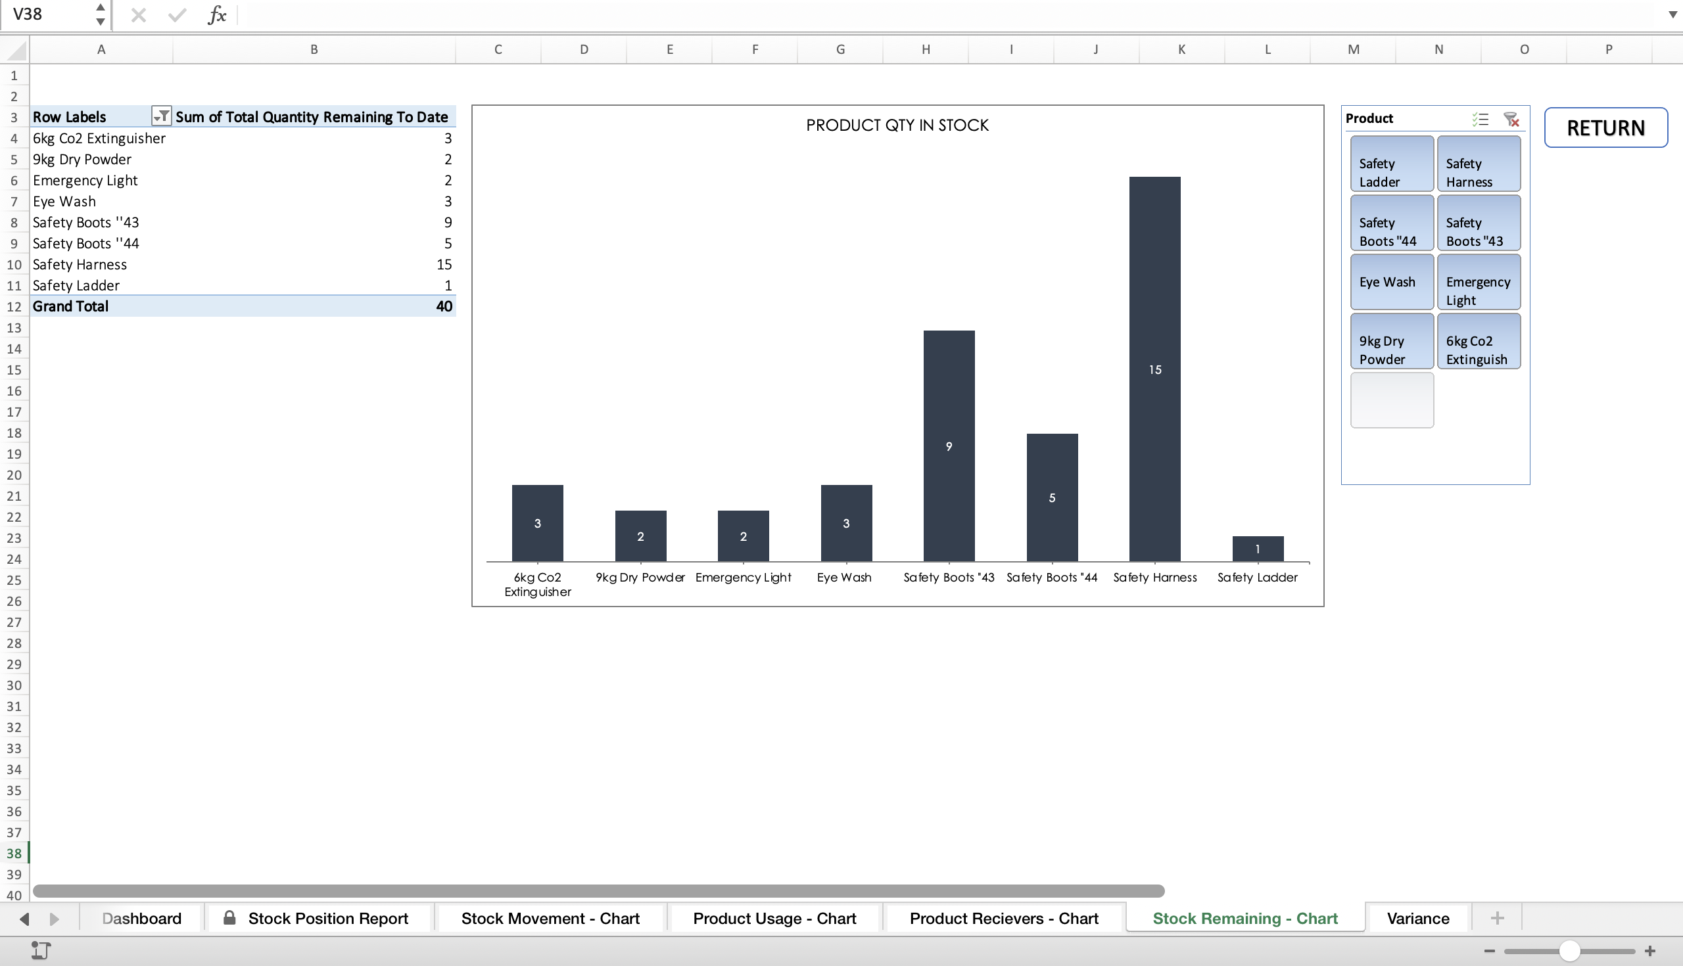Toggle the Eye Wash slicer item
Image resolution: width=1683 pixels, height=966 pixels.
click(1392, 282)
